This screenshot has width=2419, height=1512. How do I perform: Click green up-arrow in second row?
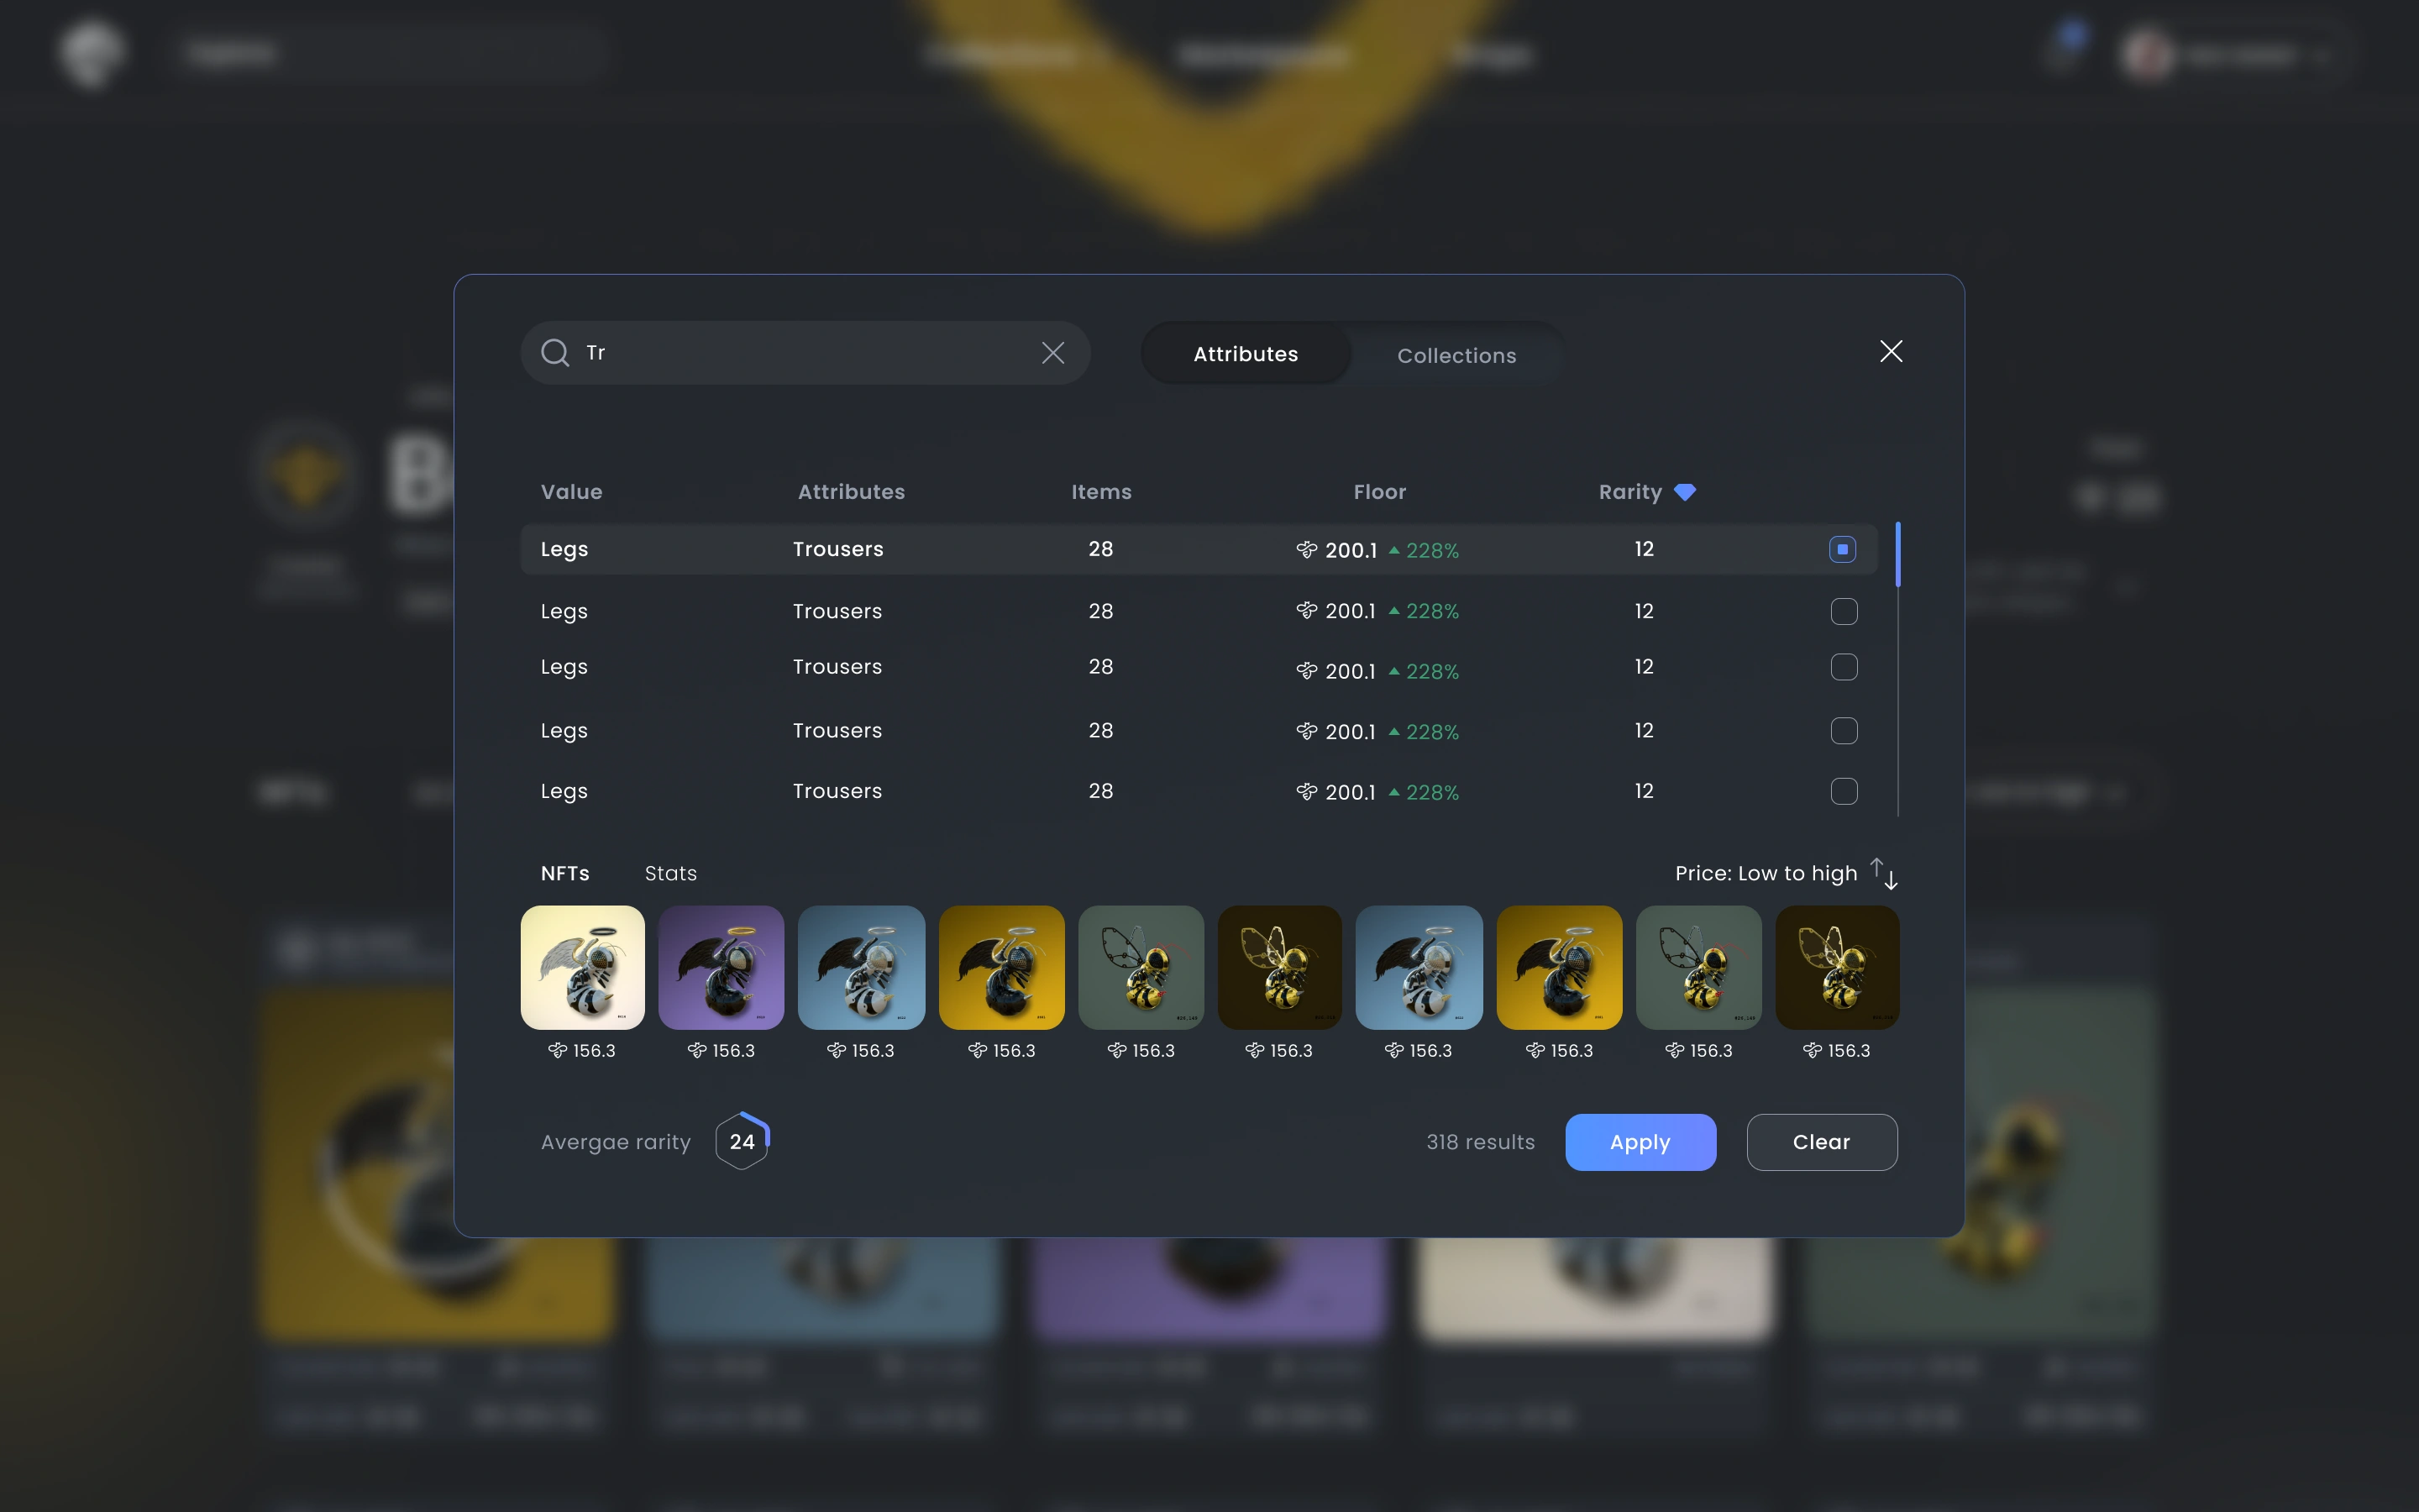pos(1393,611)
